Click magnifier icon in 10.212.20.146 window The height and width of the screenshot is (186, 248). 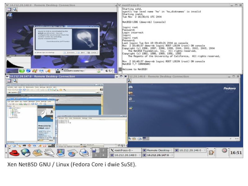(130, 81)
